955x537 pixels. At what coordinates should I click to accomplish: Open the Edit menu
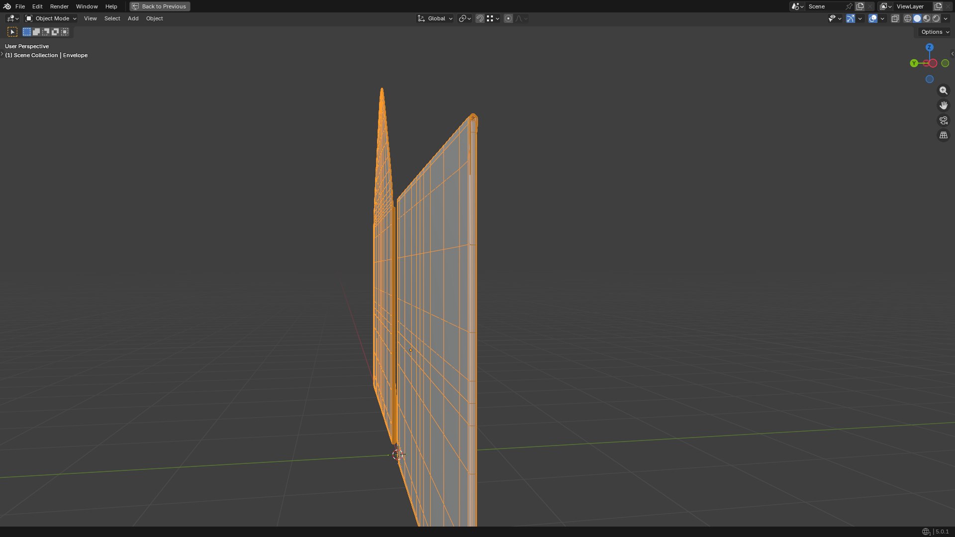pos(37,6)
